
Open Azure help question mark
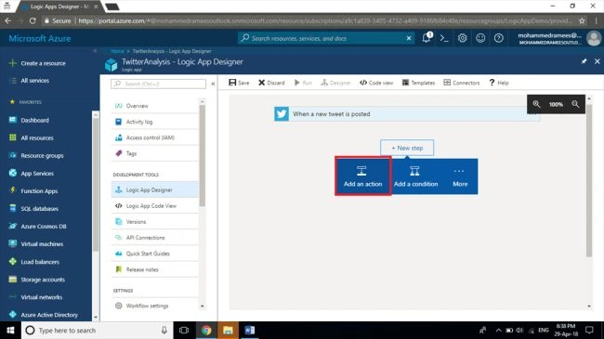coord(498,38)
